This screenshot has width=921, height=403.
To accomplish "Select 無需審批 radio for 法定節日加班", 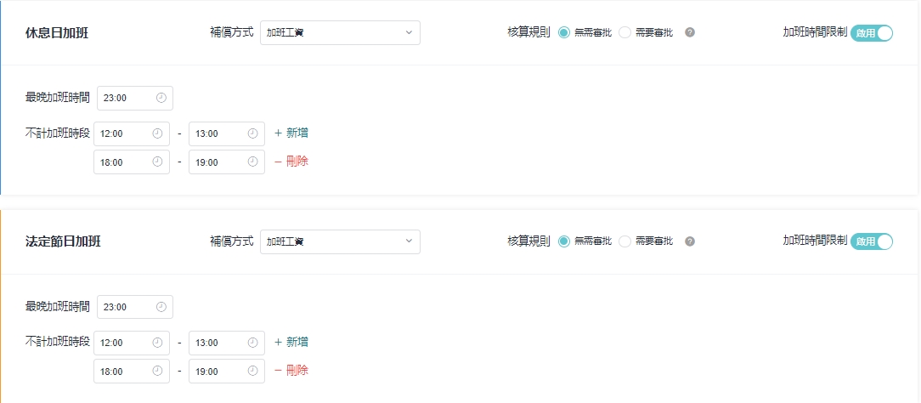I will coord(564,242).
